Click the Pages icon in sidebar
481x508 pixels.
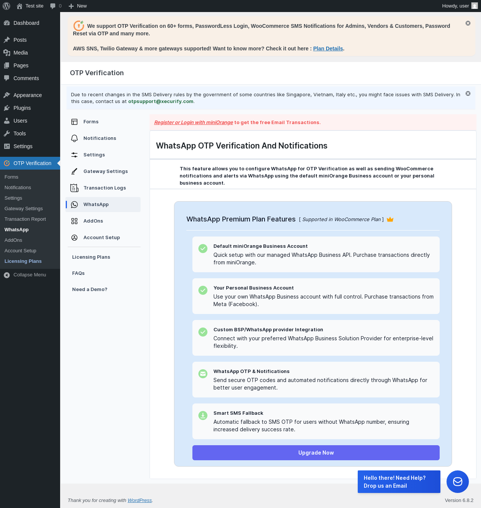[x=7, y=65]
